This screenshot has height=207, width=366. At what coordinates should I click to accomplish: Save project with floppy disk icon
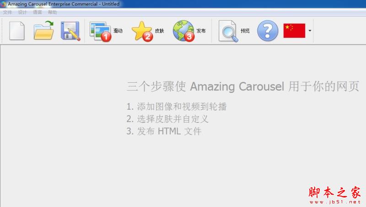click(x=70, y=31)
